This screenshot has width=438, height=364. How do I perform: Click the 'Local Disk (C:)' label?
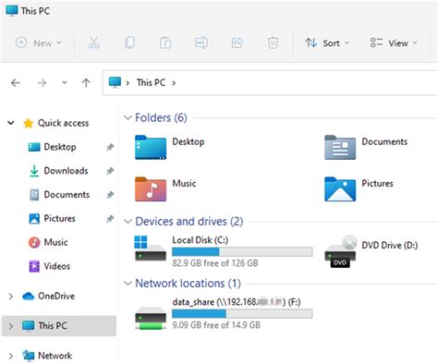tap(201, 240)
